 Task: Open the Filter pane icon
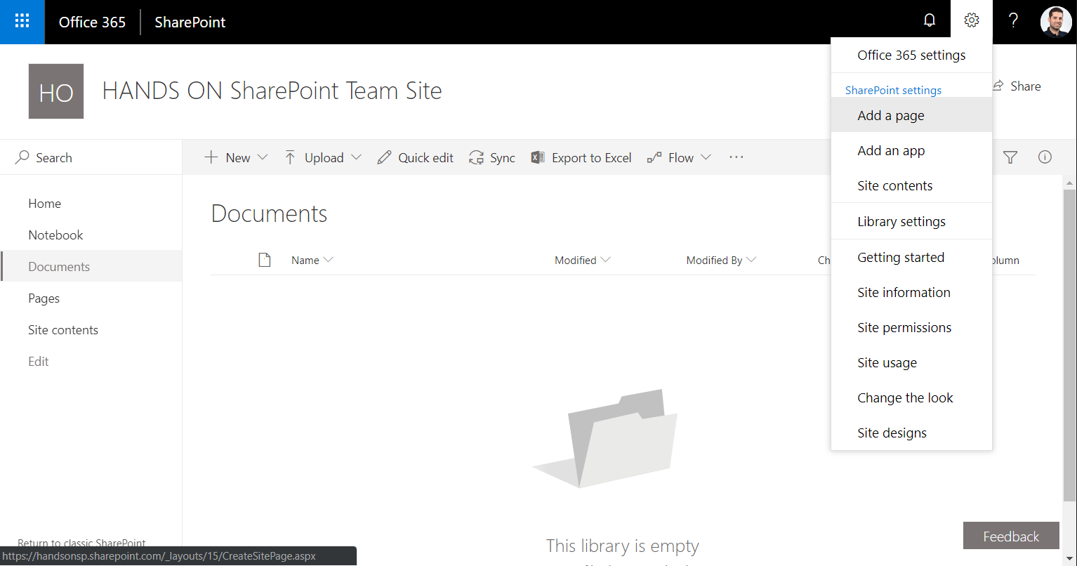coord(1010,157)
